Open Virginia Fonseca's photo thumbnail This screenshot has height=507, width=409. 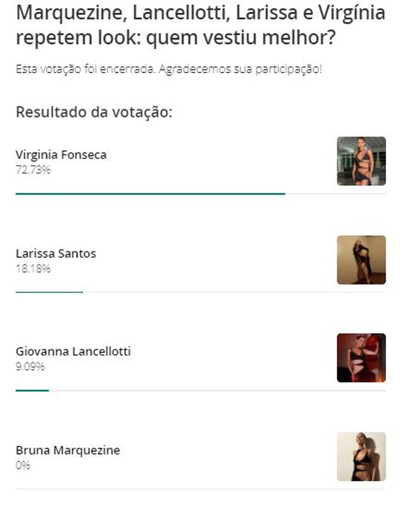pos(361,161)
